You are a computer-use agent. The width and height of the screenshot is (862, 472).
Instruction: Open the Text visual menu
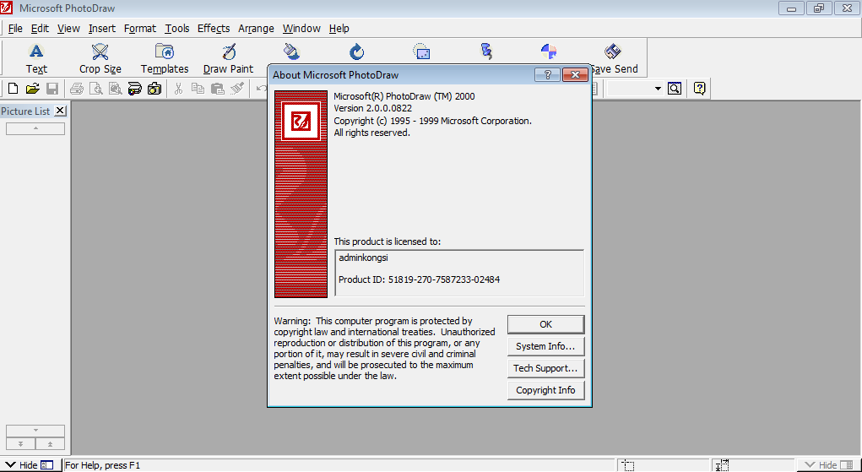click(36, 59)
